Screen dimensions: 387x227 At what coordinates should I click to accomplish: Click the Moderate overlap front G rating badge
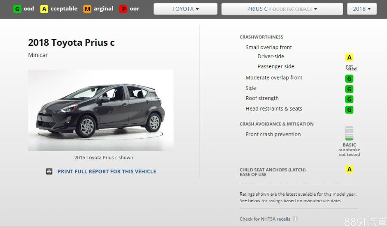point(349,79)
